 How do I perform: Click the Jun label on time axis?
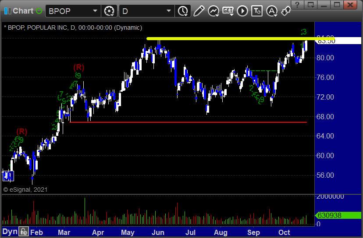coord(158,232)
